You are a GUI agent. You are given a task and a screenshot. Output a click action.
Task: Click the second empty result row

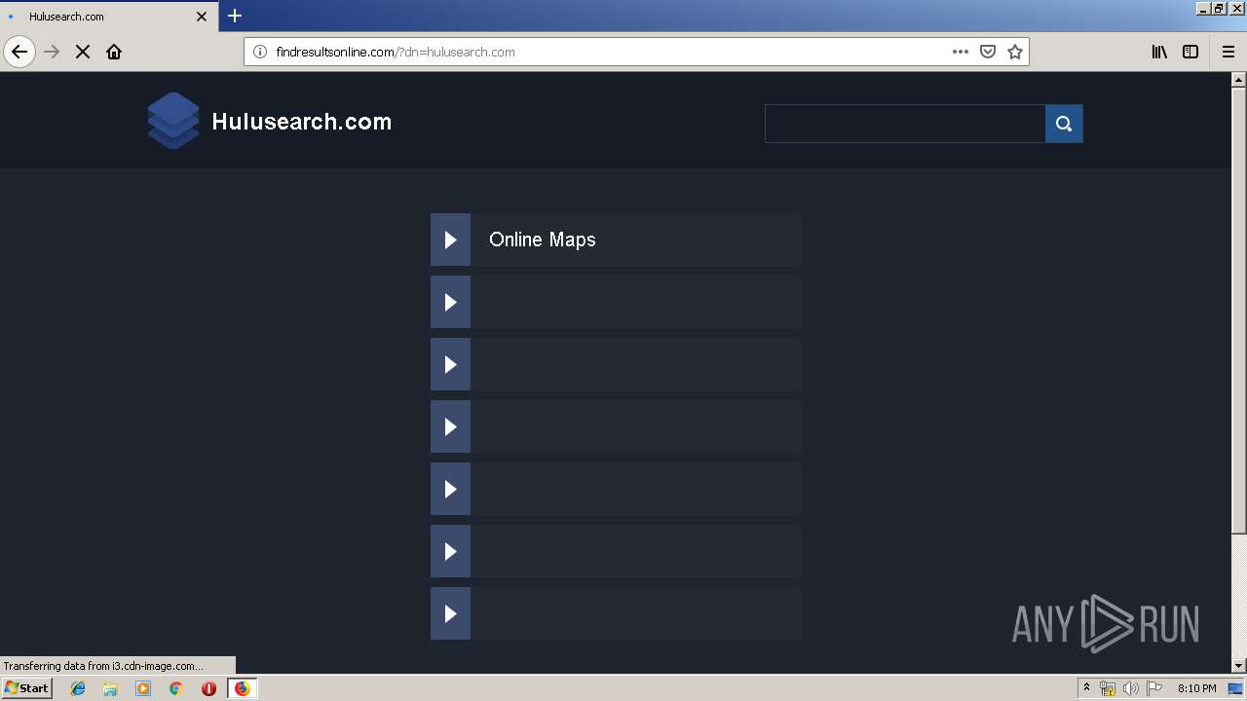click(x=616, y=302)
